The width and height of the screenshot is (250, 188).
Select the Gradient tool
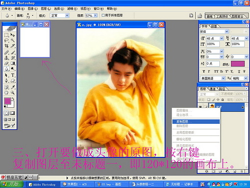(12, 63)
